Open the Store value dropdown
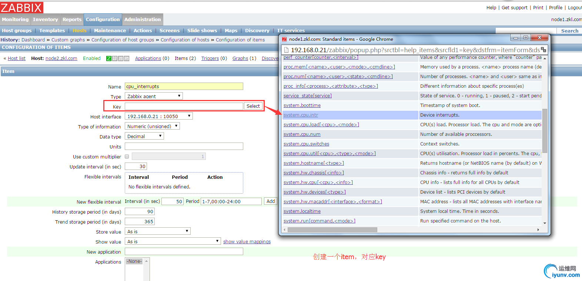582x281 pixels. point(158,231)
